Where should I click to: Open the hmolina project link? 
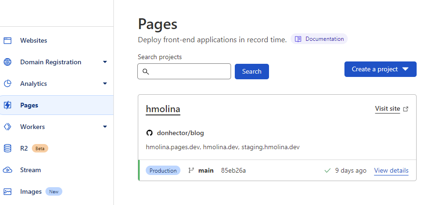pos(163,109)
